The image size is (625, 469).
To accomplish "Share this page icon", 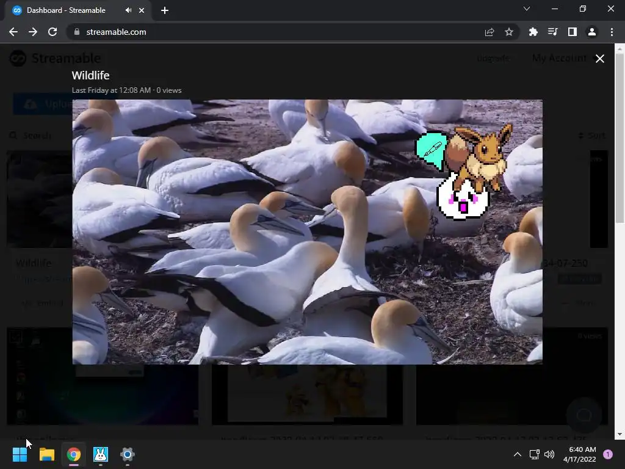I will tap(490, 32).
